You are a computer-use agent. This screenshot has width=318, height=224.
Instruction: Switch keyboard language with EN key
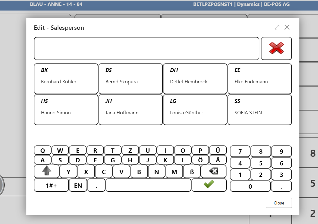[78, 185]
